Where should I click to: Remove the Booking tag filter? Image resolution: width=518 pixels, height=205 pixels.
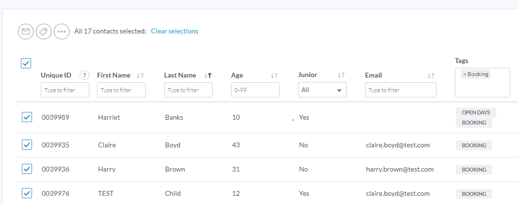tap(465, 74)
